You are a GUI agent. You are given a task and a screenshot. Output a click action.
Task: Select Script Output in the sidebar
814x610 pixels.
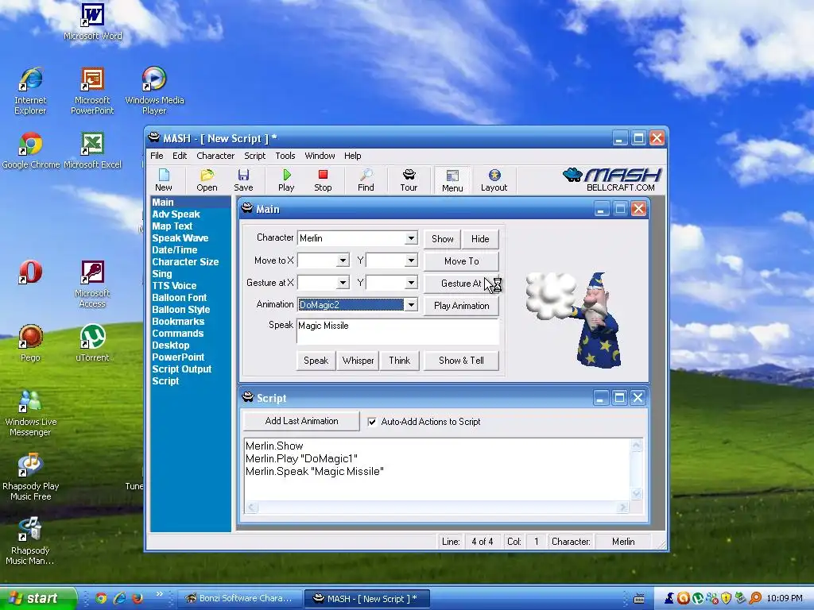pos(182,369)
